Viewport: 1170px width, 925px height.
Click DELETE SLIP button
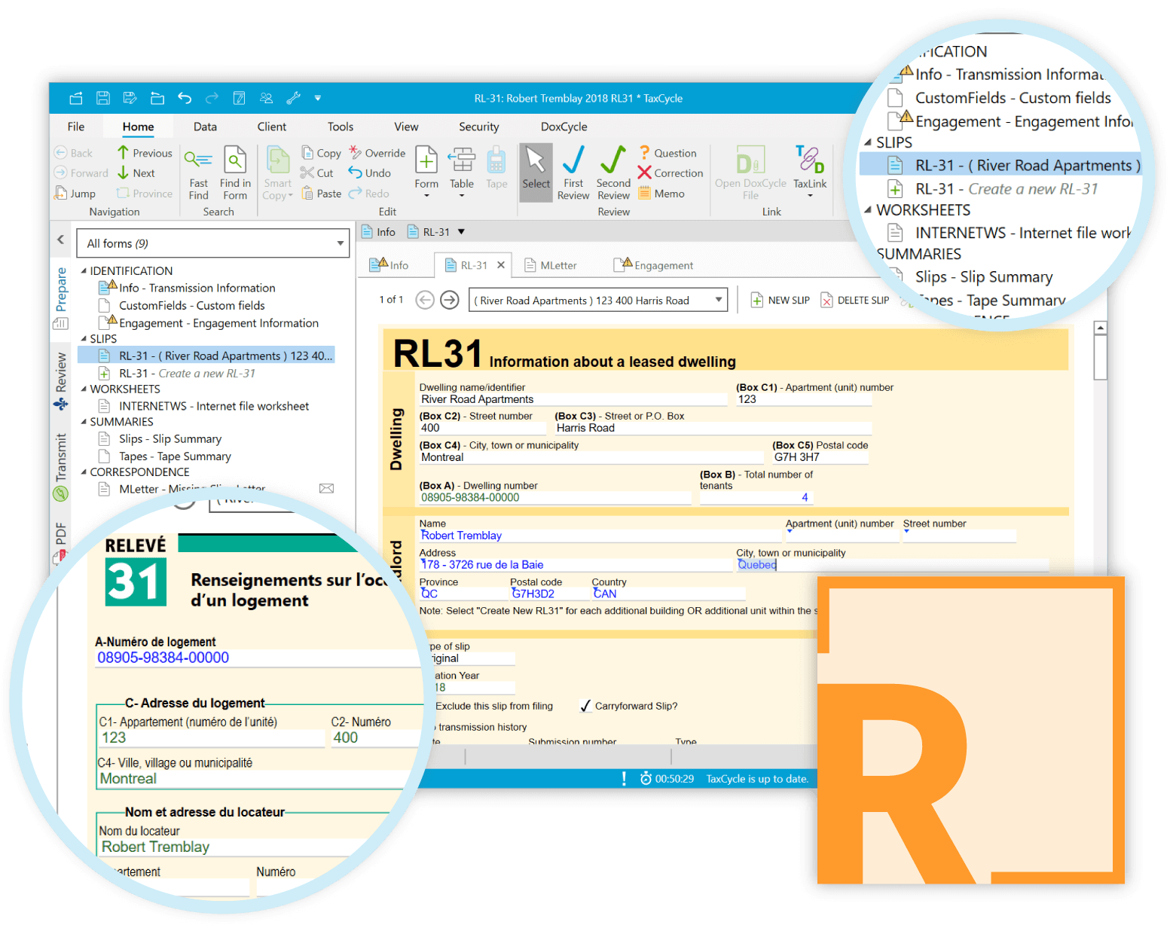pos(855,301)
